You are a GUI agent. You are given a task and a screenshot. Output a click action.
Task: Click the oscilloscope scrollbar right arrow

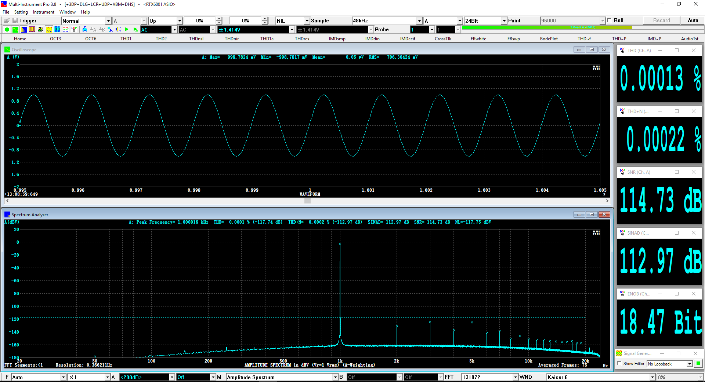coord(607,201)
